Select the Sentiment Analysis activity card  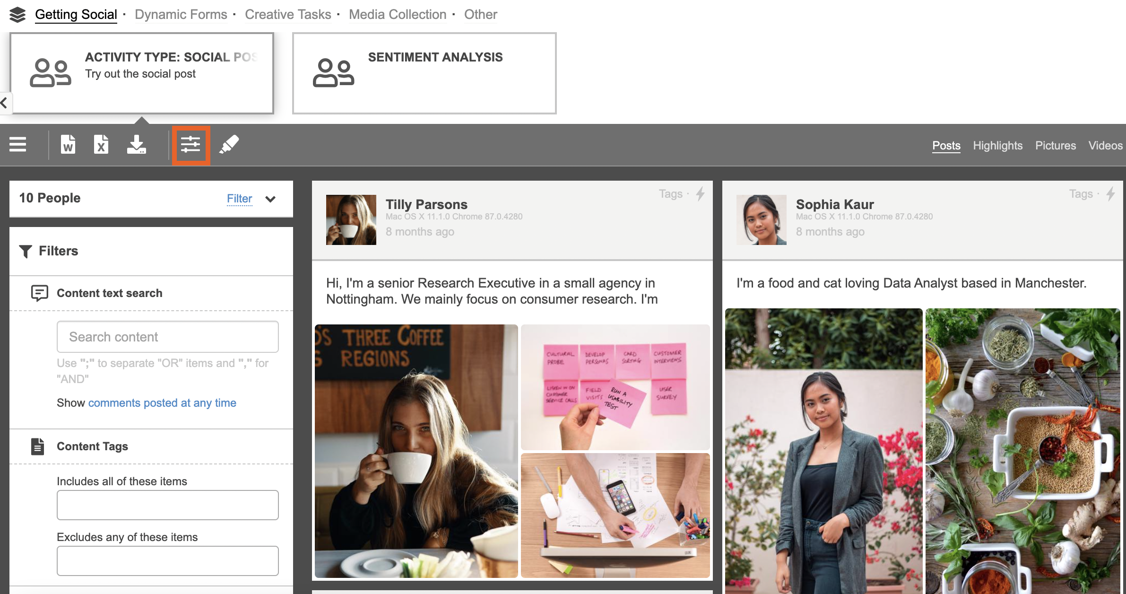[424, 73]
